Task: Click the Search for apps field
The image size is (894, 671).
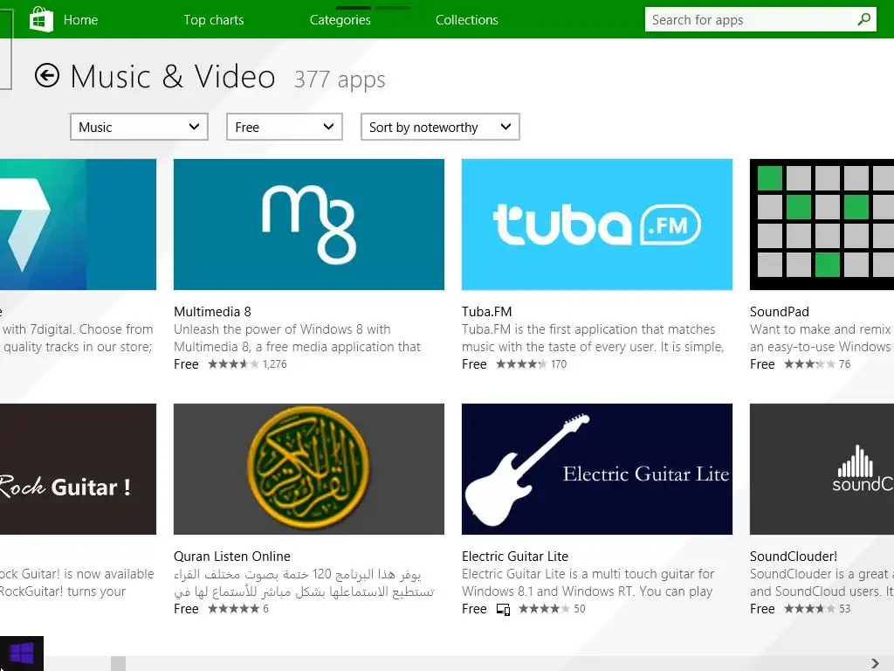Action: pyautogui.click(x=760, y=19)
